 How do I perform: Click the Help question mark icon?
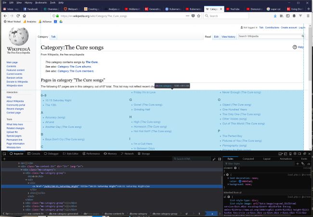[294, 47]
